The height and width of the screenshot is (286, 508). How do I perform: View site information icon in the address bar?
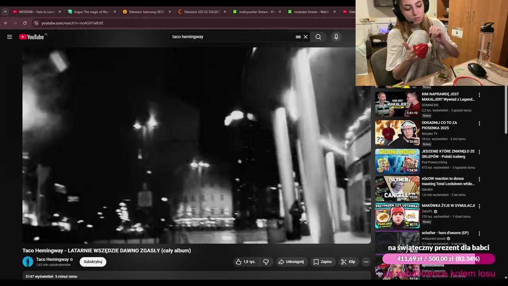point(36,23)
